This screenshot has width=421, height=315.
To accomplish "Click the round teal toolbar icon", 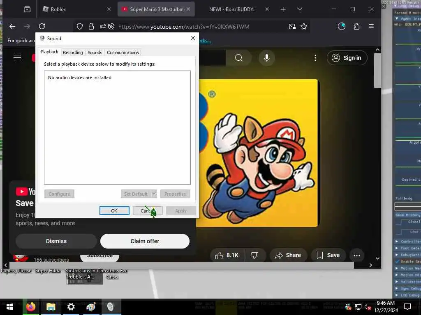I will (x=342, y=26).
